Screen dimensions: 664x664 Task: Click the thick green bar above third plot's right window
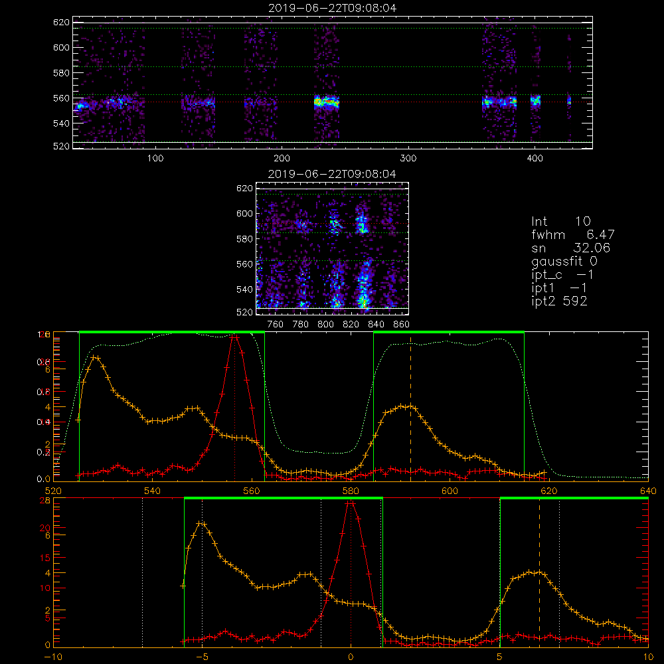(449, 332)
